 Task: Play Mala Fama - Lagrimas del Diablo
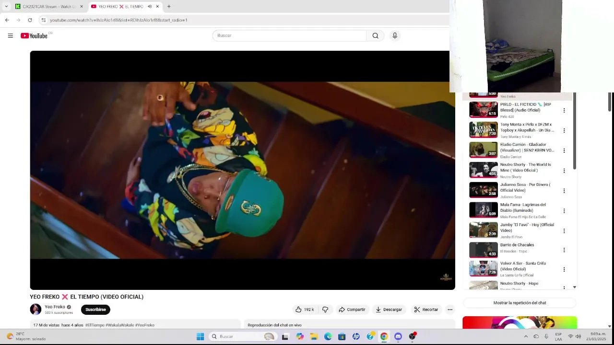click(483, 210)
